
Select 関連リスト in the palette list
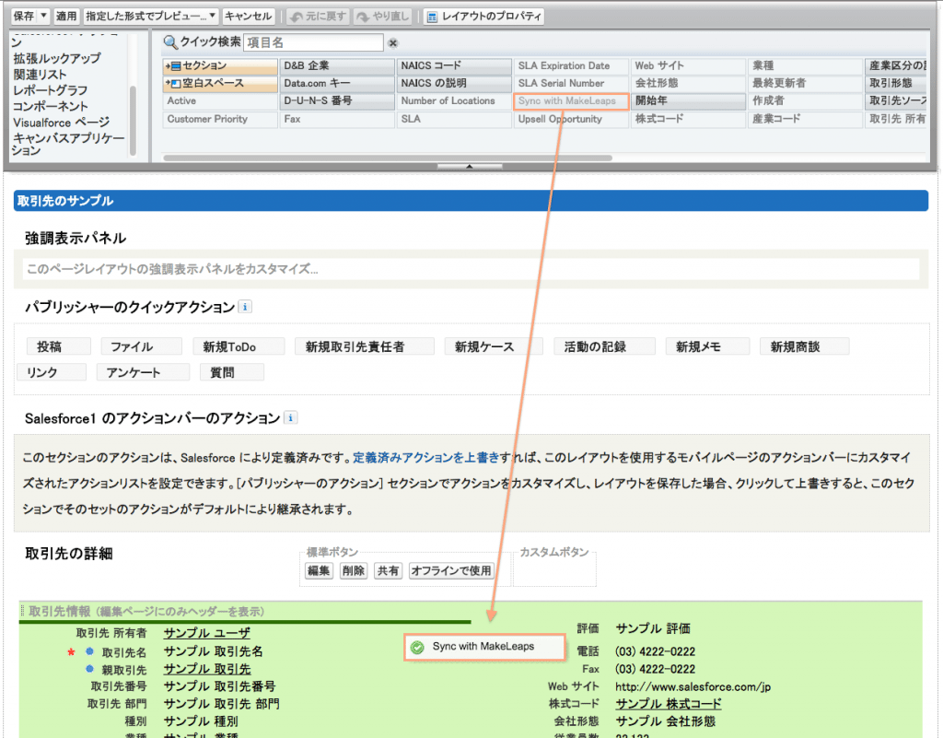click(x=40, y=75)
